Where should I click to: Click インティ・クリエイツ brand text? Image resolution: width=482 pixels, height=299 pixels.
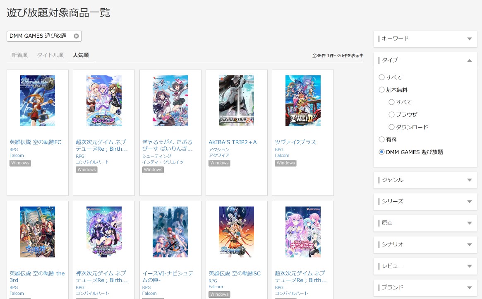tap(163, 162)
